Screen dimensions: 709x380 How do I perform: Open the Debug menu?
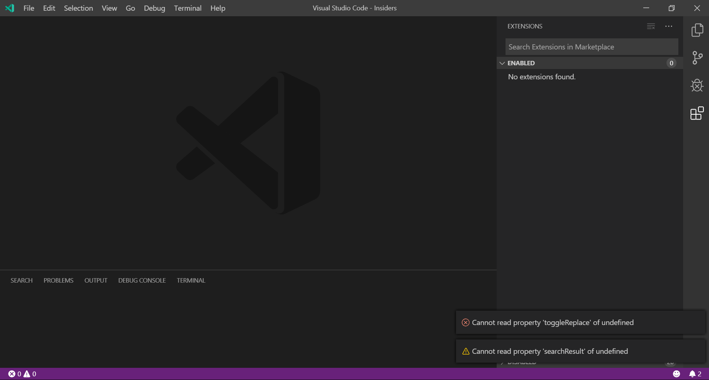154,8
